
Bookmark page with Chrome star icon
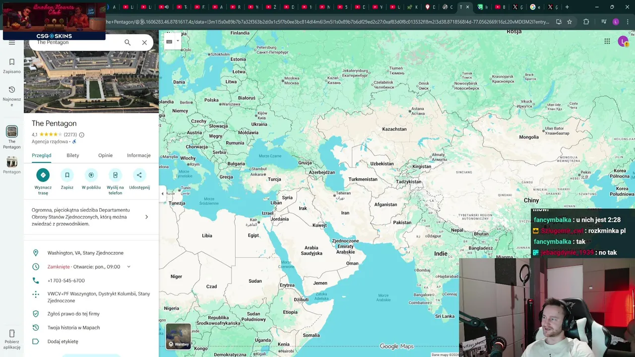[x=570, y=22]
